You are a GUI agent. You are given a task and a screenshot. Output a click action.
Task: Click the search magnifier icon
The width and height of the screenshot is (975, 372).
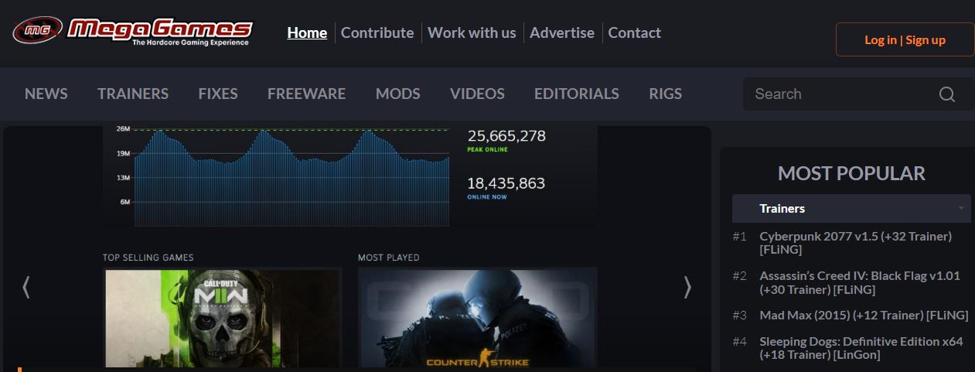pyautogui.click(x=947, y=94)
